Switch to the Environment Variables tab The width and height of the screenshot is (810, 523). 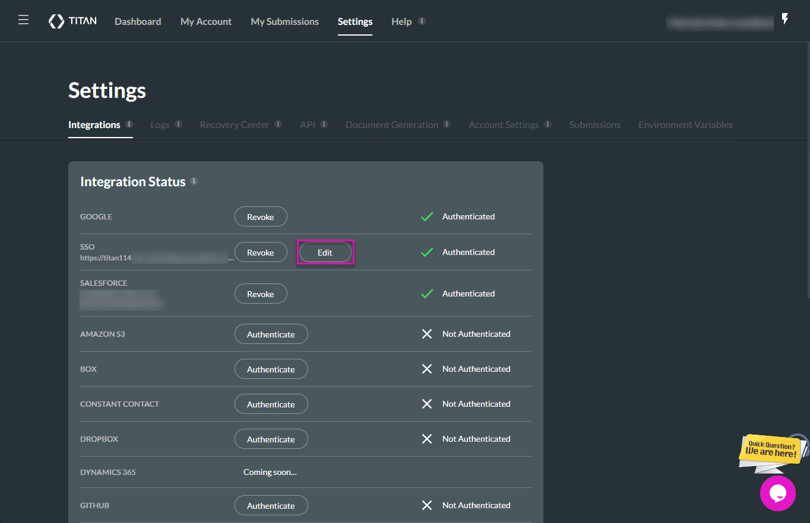685,125
